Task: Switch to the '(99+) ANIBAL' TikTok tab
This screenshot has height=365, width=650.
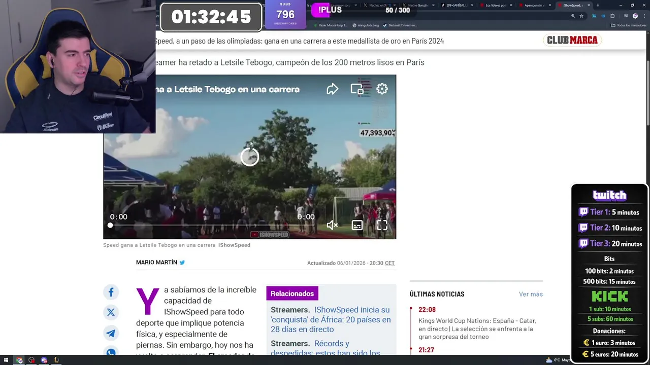Action: [456, 5]
